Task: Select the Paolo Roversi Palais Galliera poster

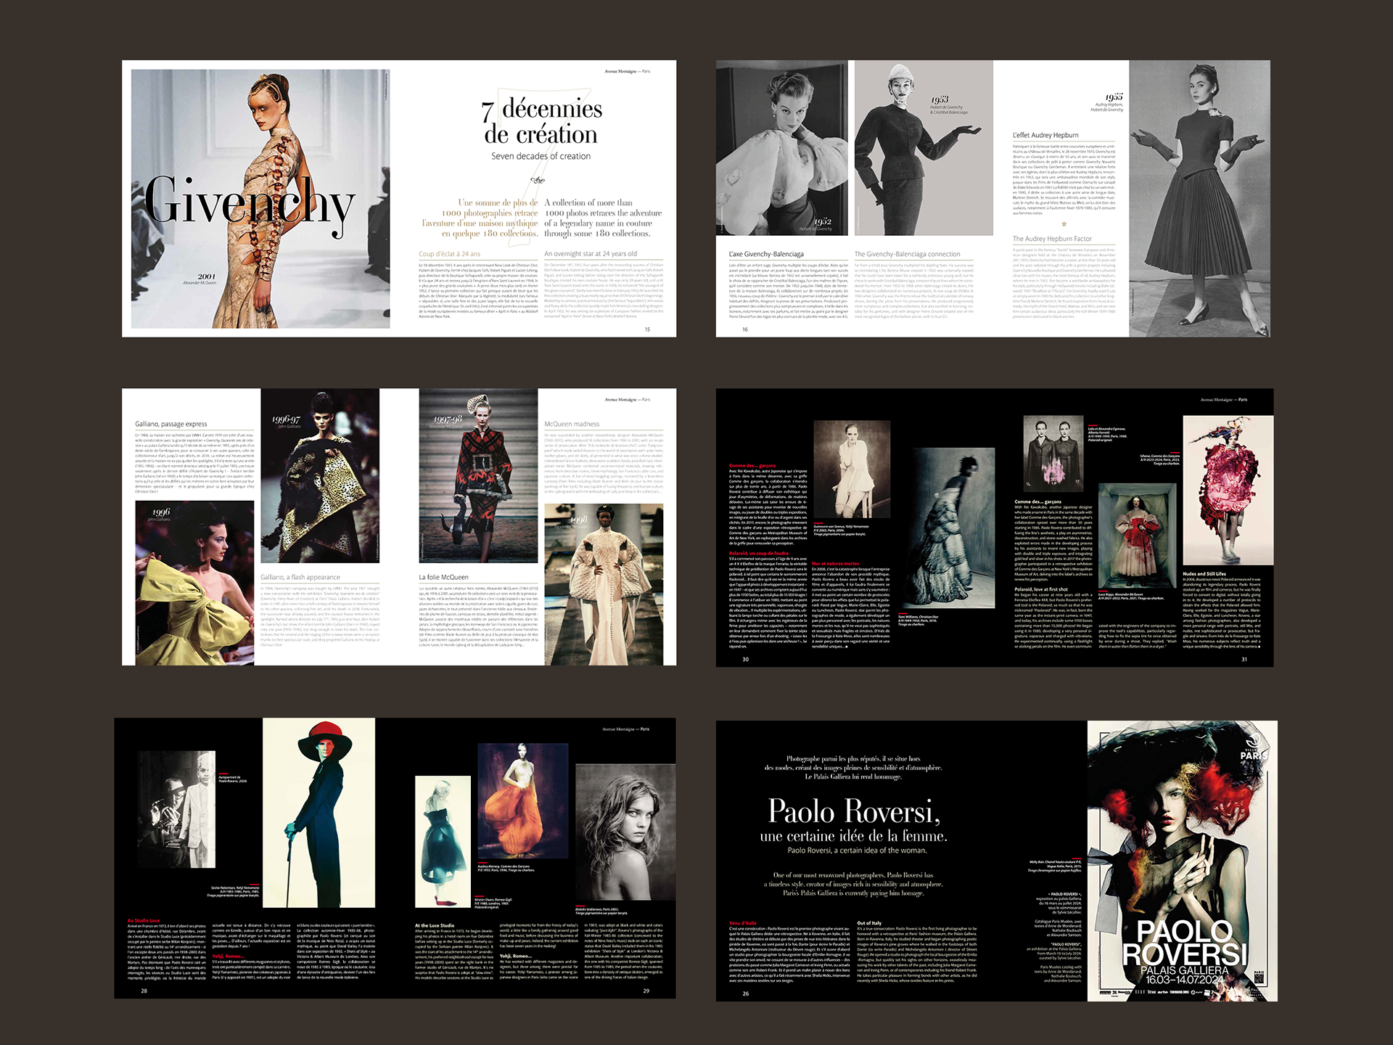Action: (1182, 861)
